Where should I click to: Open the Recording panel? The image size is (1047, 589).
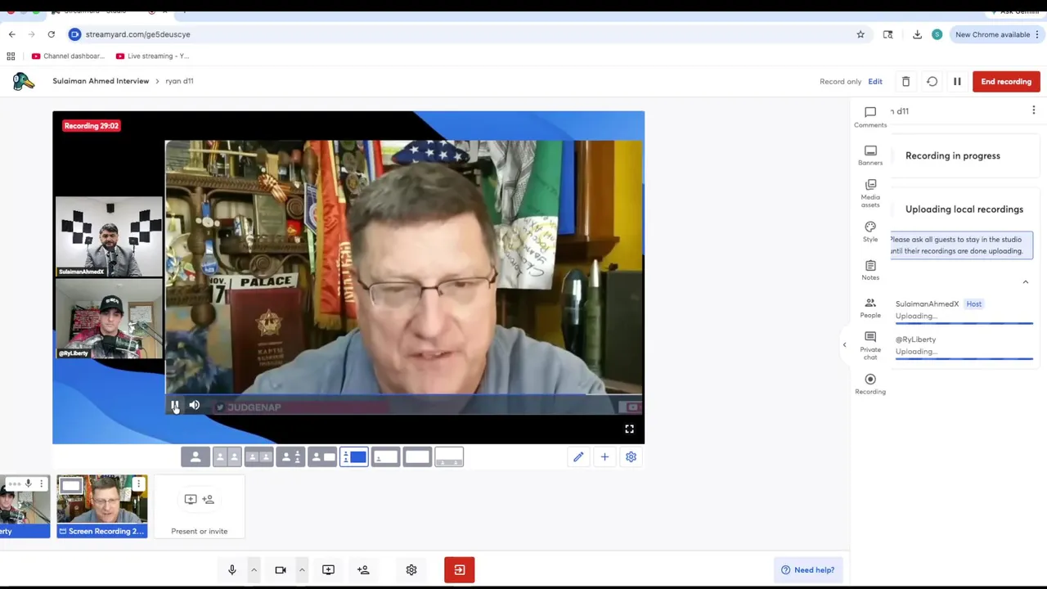point(870,384)
